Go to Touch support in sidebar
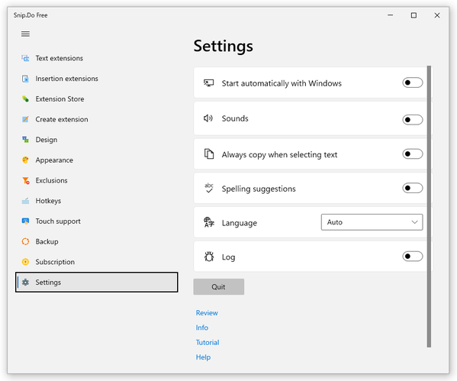The height and width of the screenshot is (381, 457). pyautogui.click(x=58, y=221)
